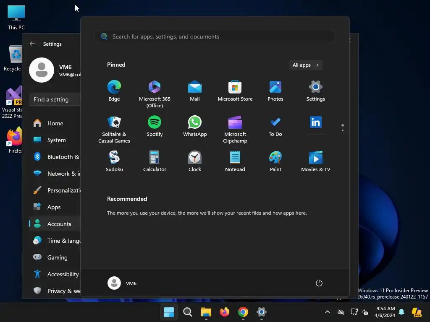Launch Movies & TV app
The width and height of the screenshot is (430, 322).
point(316,161)
